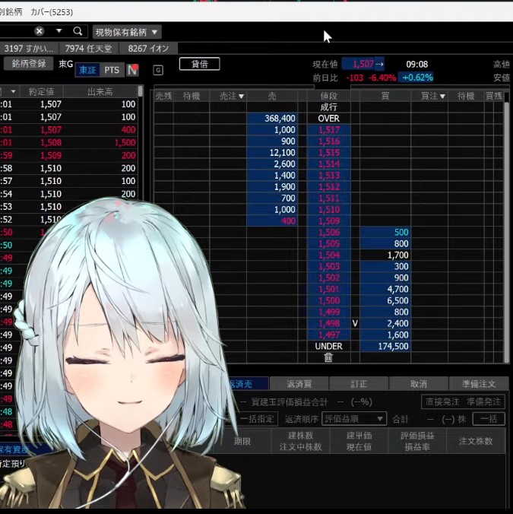The height and width of the screenshot is (514, 513).
Task: Click buy quantity 174,500
Action: click(385, 347)
